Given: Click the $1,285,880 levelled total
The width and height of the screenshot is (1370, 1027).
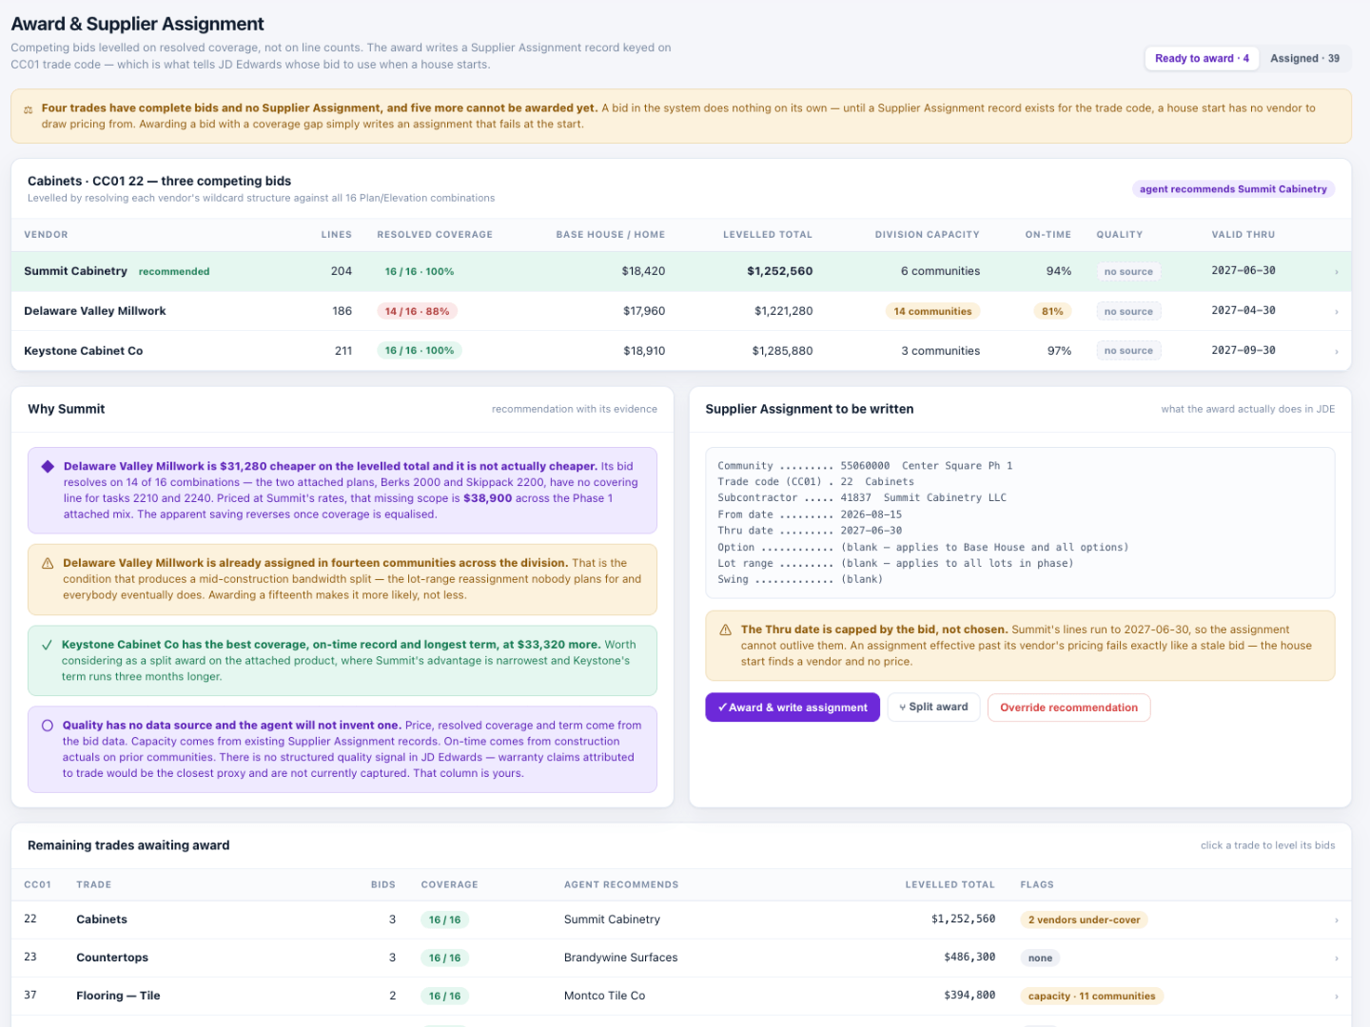Looking at the screenshot, I should click(x=782, y=351).
